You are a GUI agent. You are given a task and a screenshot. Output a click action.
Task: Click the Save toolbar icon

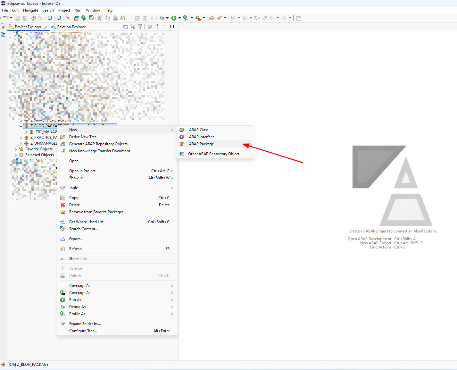point(17,18)
